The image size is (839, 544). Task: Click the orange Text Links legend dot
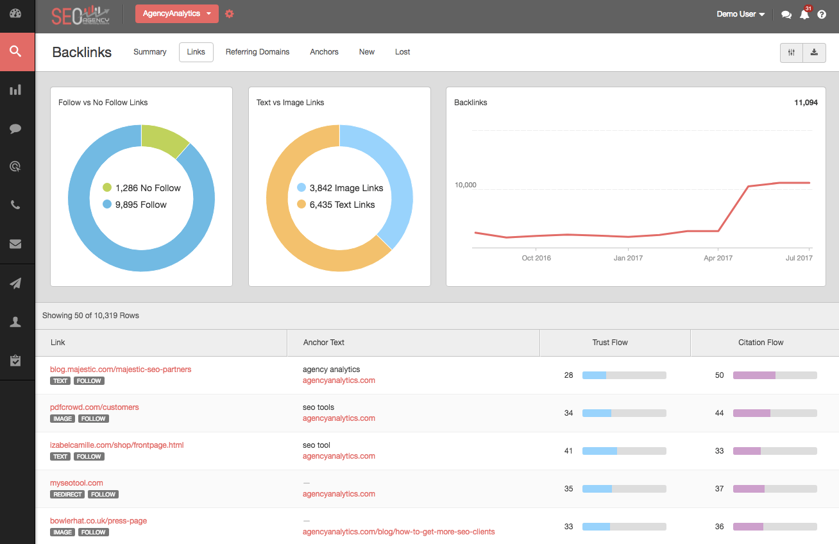(301, 205)
